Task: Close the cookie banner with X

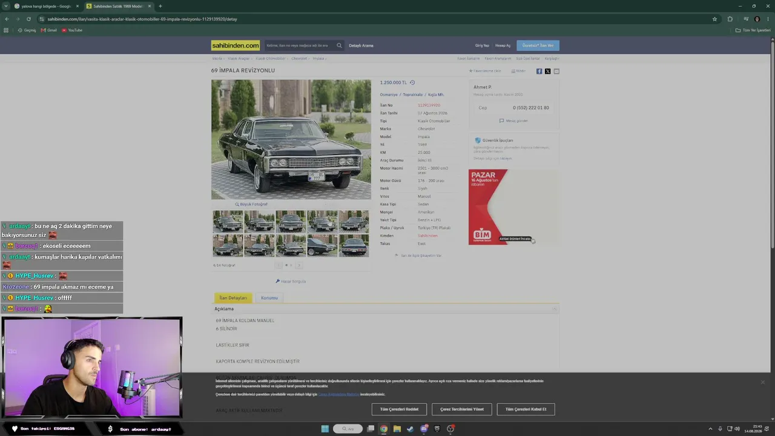Action: (x=762, y=382)
